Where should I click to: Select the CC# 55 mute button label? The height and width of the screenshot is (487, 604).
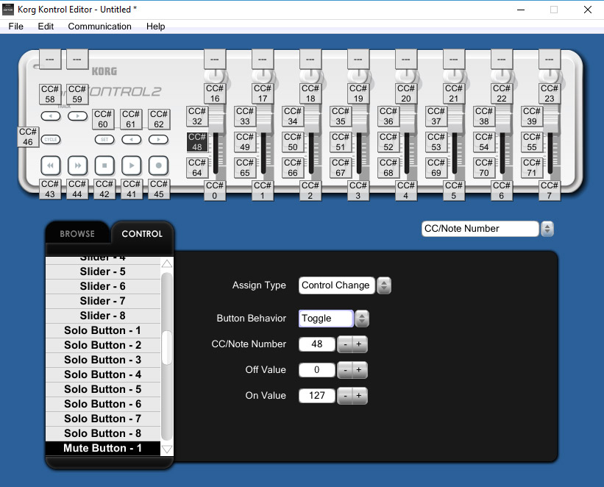(x=532, y=142)
